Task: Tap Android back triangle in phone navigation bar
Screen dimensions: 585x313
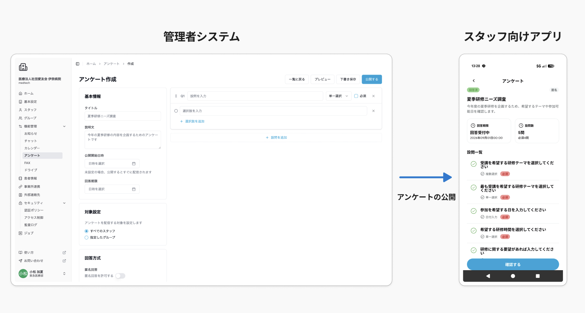Action: pyautogui.click(x=488, y=276)
